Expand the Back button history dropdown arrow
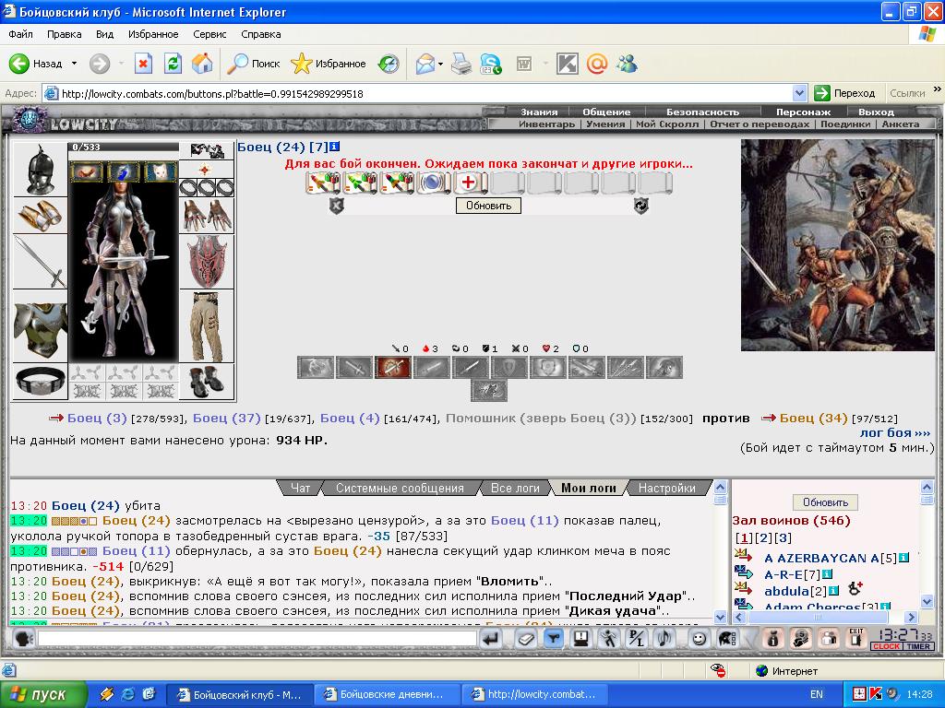This screenshot has width=945, height=708. (74, 64)
